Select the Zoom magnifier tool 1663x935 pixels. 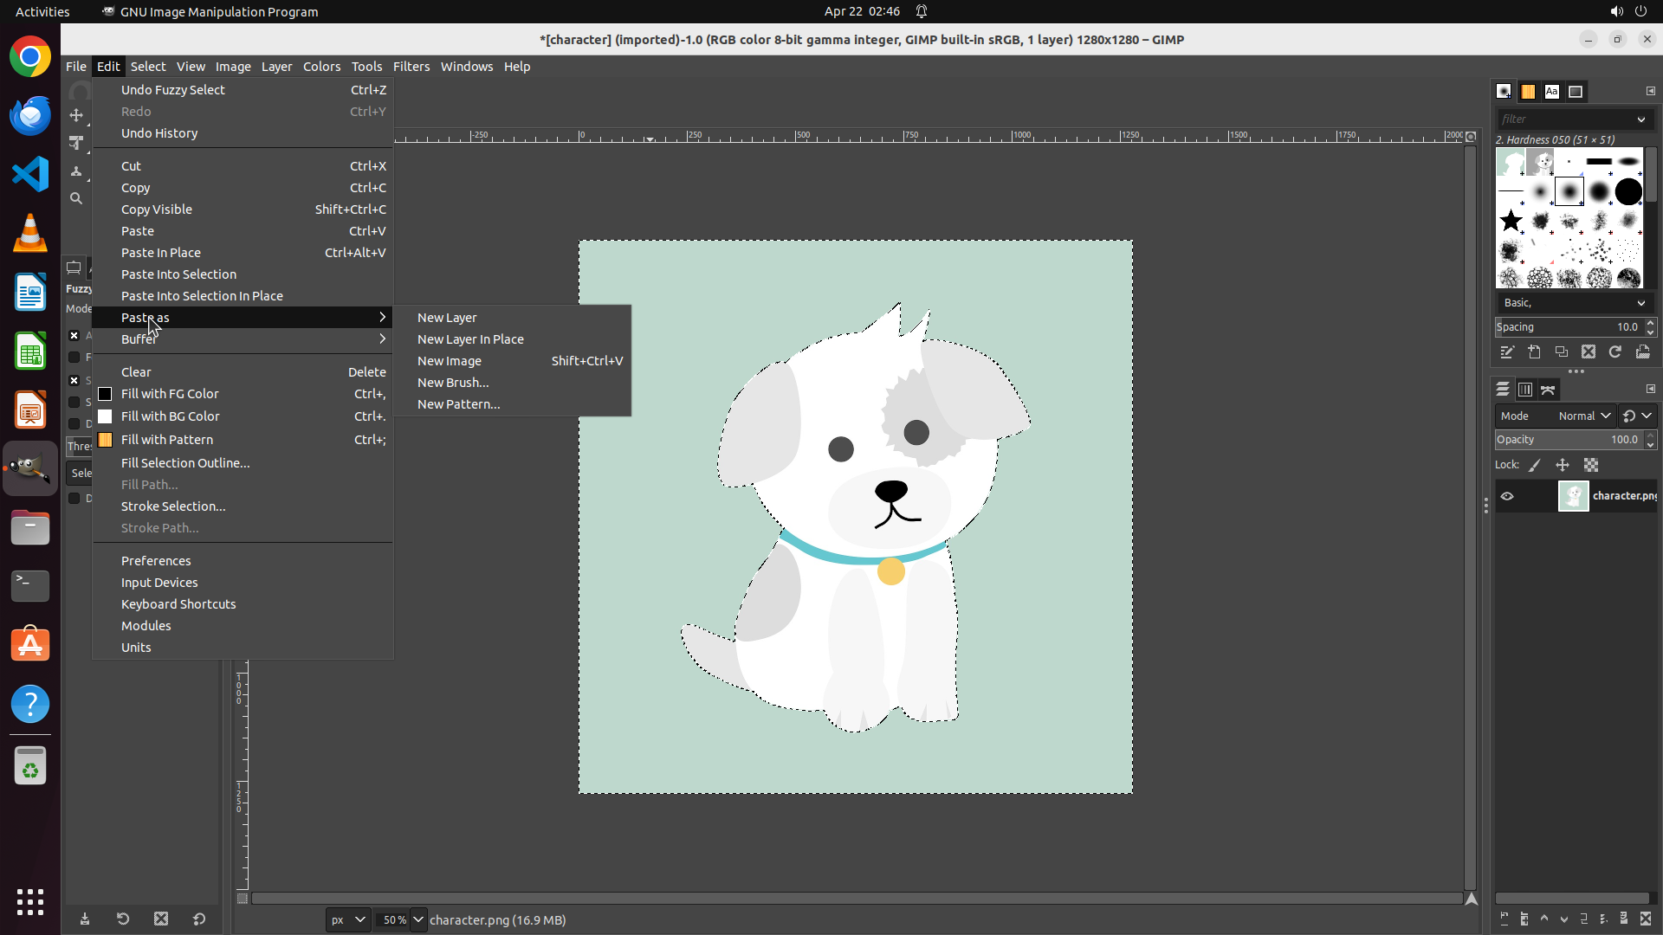tap(76, 198)
